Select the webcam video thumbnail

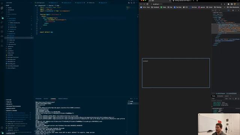click(x=219, y=124)
